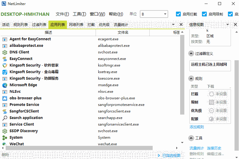Click the obs-browser-plus icon
The height and width of the screenshot is (159, 239).
click(x=5, y=98)
